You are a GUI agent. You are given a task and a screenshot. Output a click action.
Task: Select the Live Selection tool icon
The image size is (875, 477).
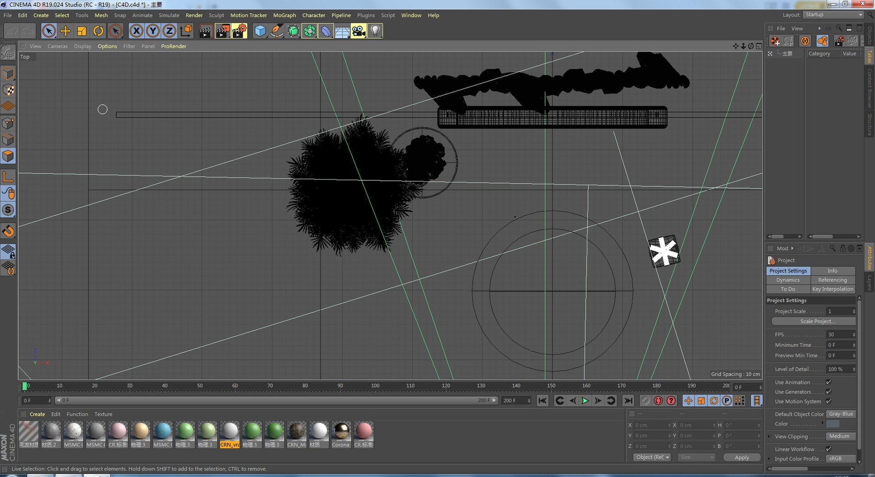point(49,31)
